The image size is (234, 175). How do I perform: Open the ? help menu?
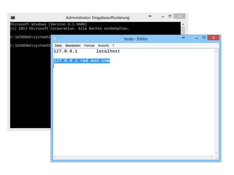(x=113, y=45)
